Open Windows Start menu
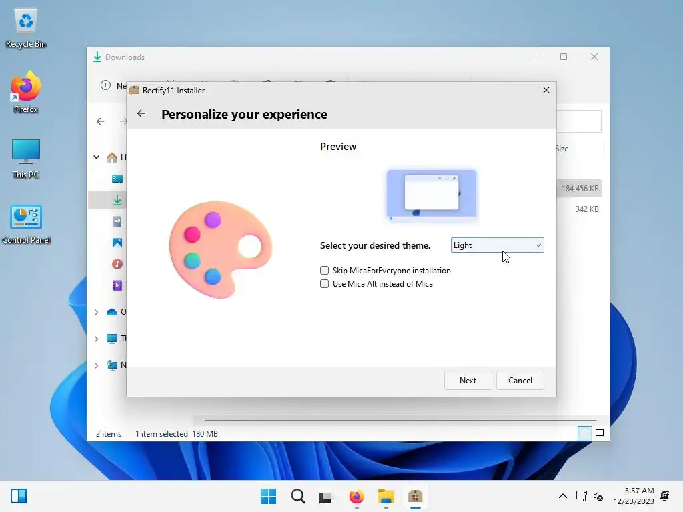This screenshot has height=512, width=683. tap(268, 496)
